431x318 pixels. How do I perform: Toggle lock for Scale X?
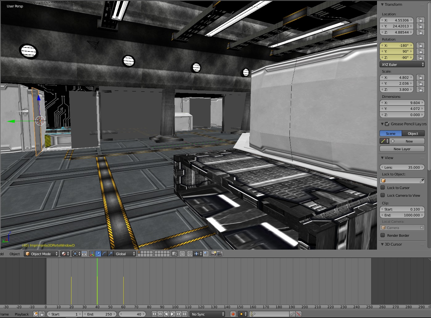pyautogui.click(x=420, y=77)
